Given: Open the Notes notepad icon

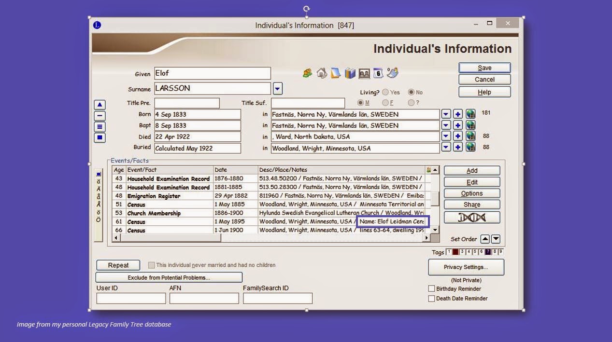Looking at the screenshot, I should [x=336, y=73].
